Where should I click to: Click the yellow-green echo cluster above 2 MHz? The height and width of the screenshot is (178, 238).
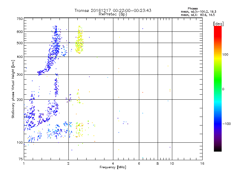point(79,40)
